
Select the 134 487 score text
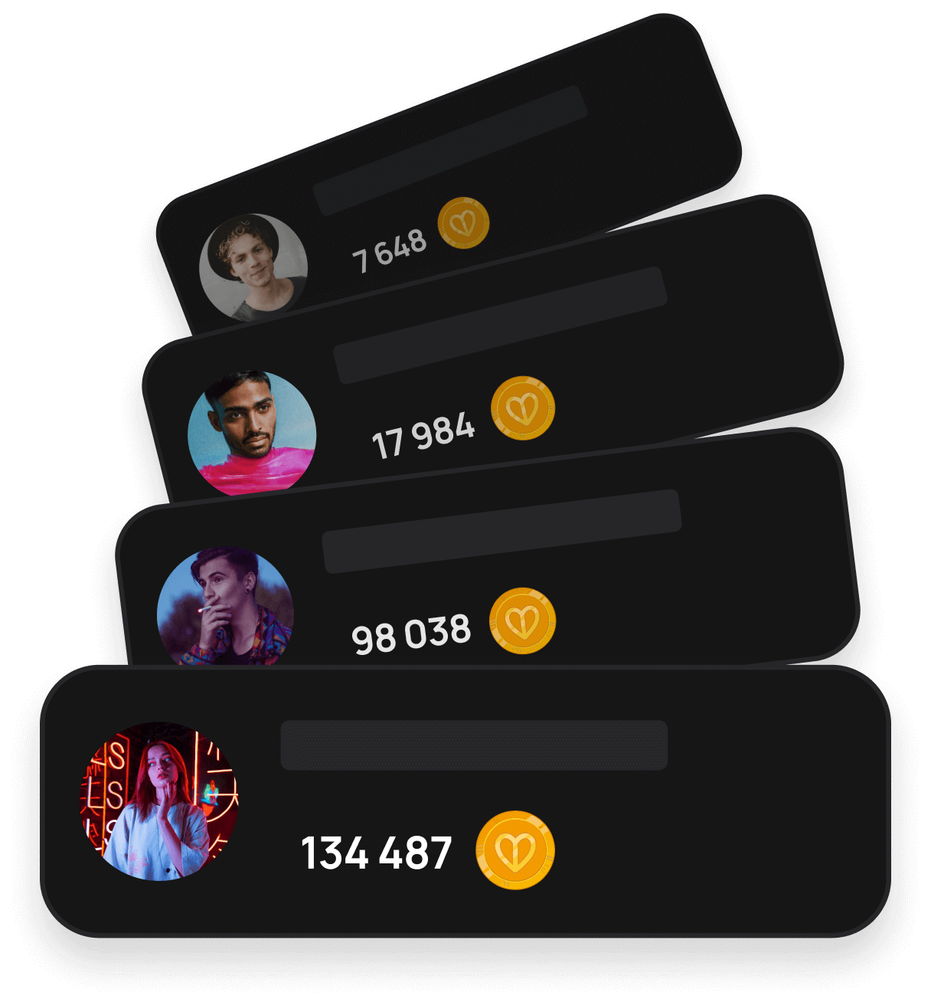coord(377,853)
